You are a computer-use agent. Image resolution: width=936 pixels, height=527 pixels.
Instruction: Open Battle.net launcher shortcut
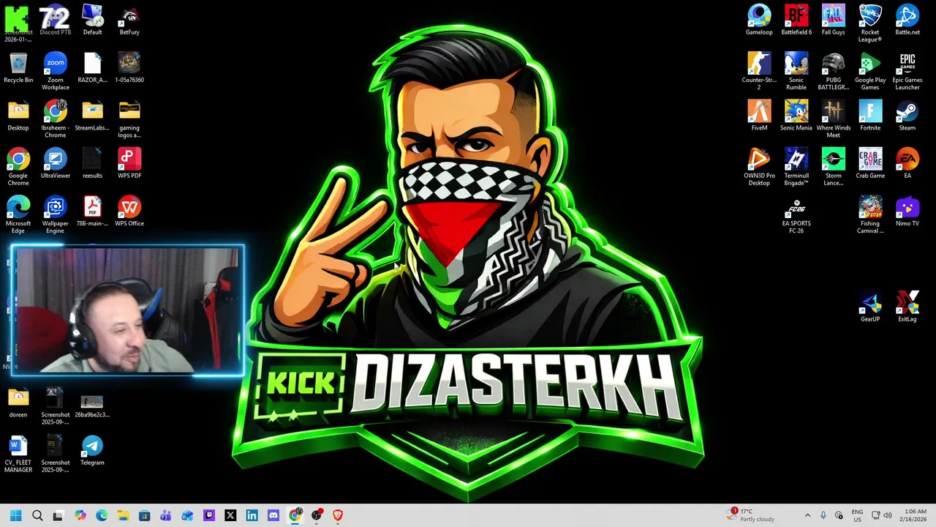907,20
